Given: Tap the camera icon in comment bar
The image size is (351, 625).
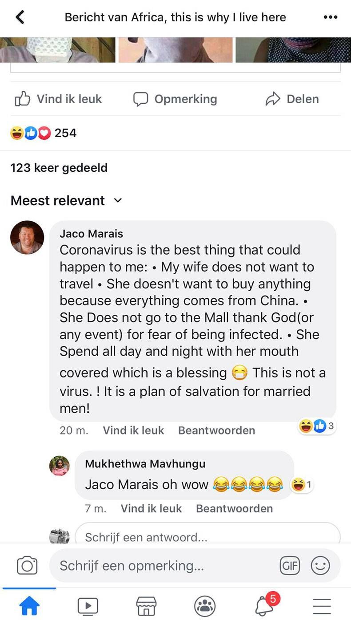Looking at the screenshot, I should (27, 566).
